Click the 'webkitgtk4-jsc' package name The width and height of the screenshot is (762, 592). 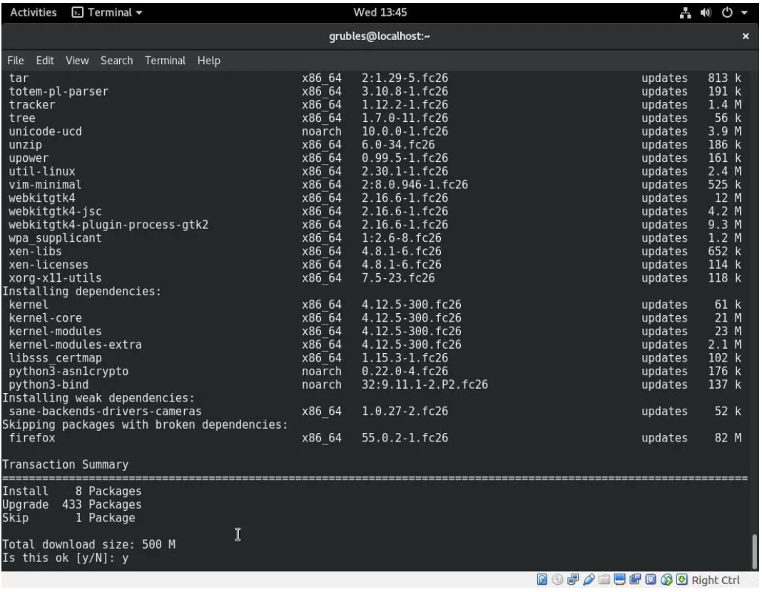[56, 211]
